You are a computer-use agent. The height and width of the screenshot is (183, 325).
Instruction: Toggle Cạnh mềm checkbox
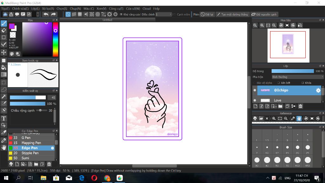click(175, 14)
